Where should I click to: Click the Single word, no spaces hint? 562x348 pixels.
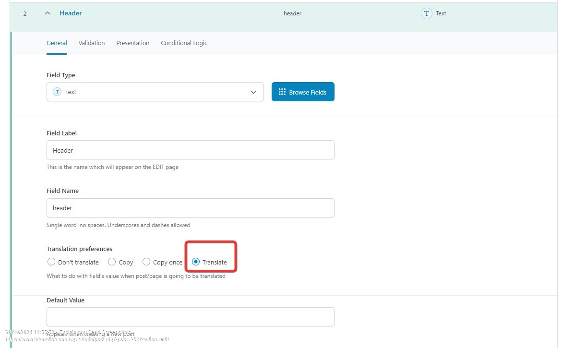coord(118,225)
